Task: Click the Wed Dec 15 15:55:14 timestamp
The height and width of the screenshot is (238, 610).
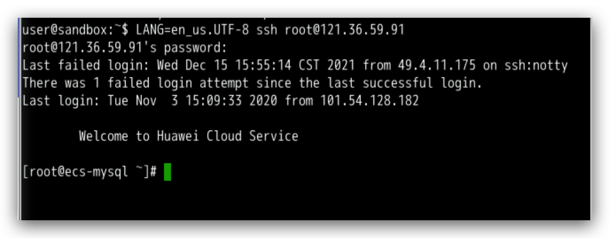Action: tap(224, 66)
